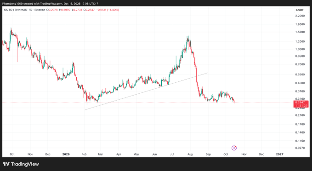
Task: Click the Oct label right after Sep
Action: click(x=226, y=154)
